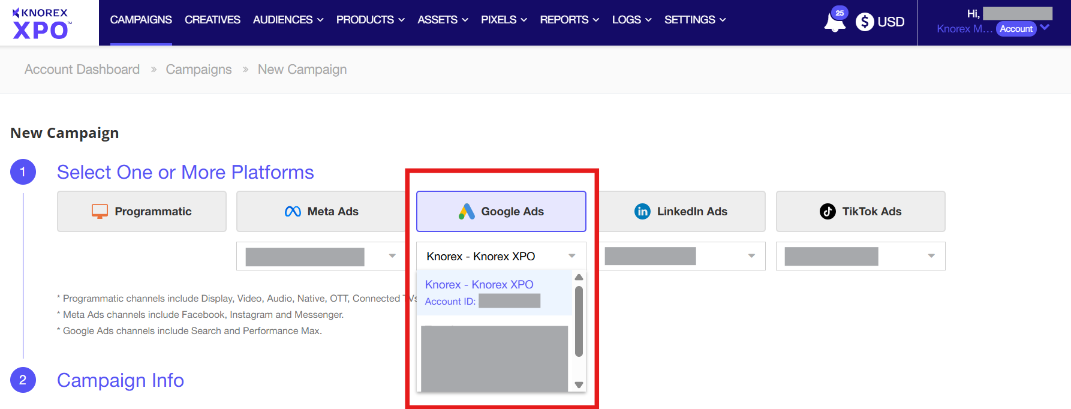This screenshot has width=1071, height=409.
Task: Open the TikTok Ads account dropdown
Action: (861, 256)
